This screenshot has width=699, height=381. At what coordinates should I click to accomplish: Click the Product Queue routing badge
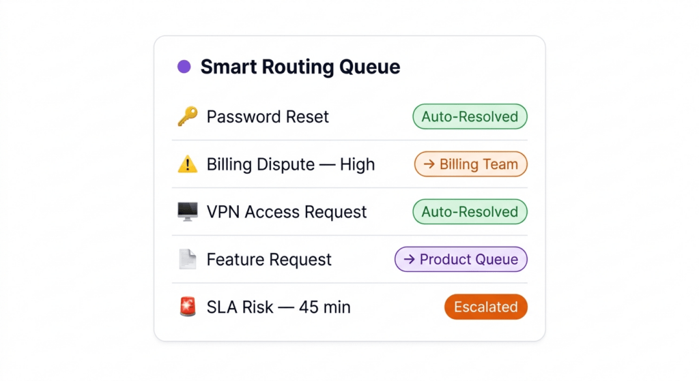coord(461,260)
